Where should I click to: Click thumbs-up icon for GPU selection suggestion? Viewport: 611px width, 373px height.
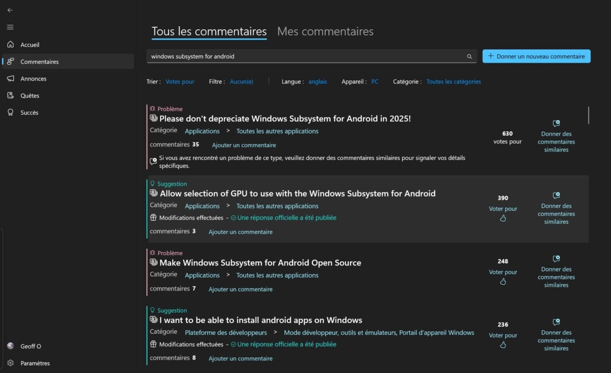[503, 218]
